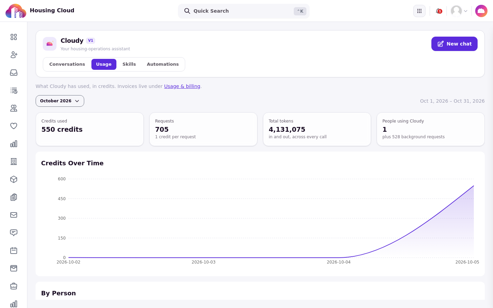Screen dimensions: 493x308
Task: Click the Total tokens 4,131,075 card
Action: coord(317,129)
